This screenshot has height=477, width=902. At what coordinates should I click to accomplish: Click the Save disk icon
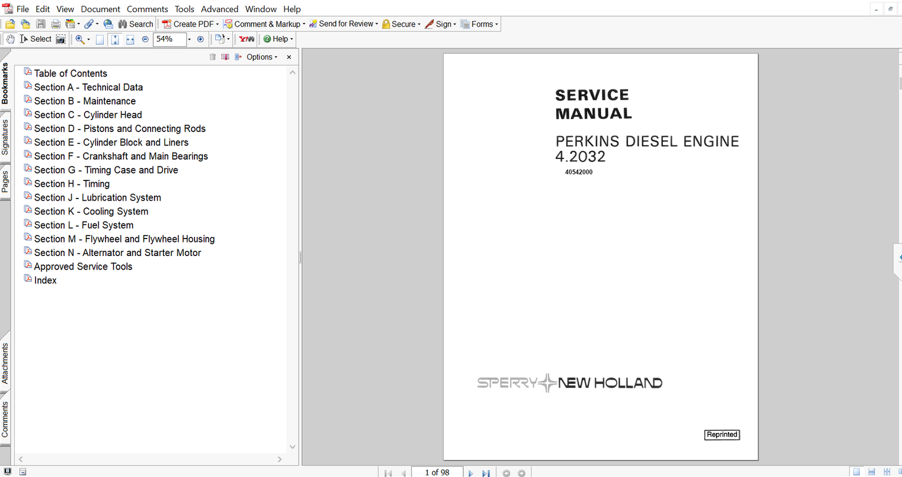click(41, 24)
